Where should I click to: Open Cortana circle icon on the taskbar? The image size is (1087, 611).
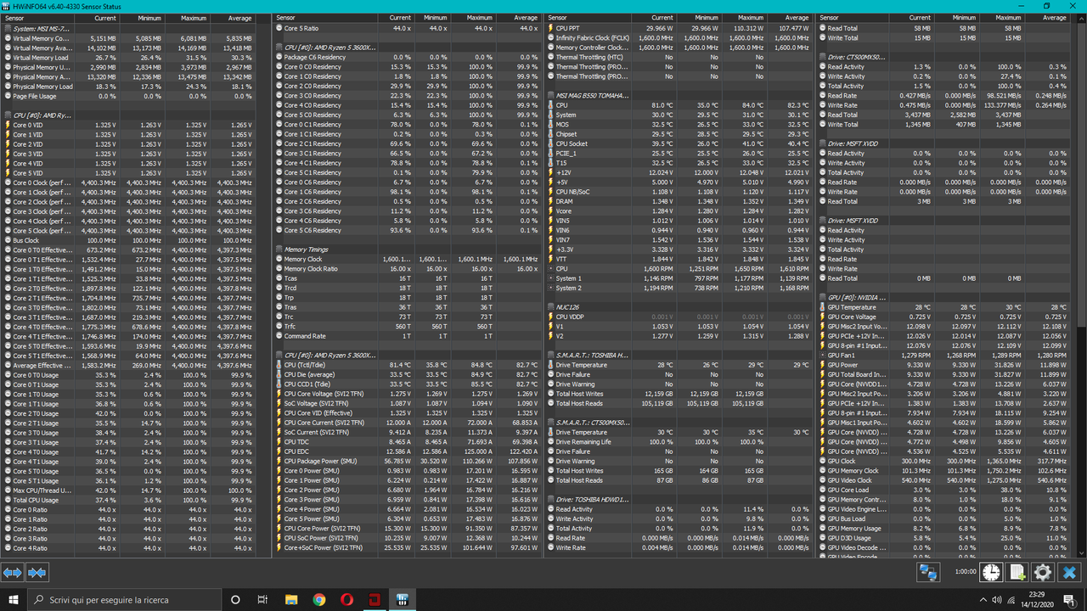pyautogui.click(x=235, y=599)
